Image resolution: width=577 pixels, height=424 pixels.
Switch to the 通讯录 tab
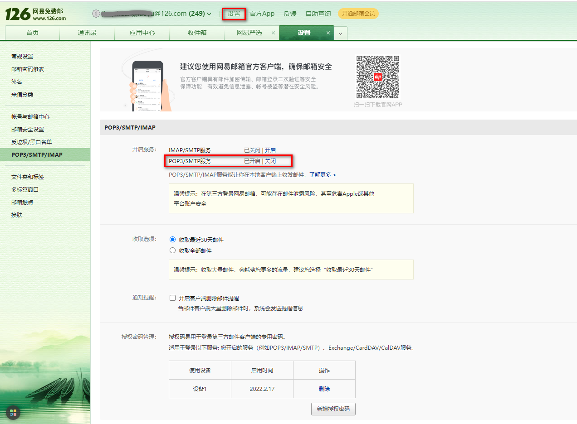(87, 33)
